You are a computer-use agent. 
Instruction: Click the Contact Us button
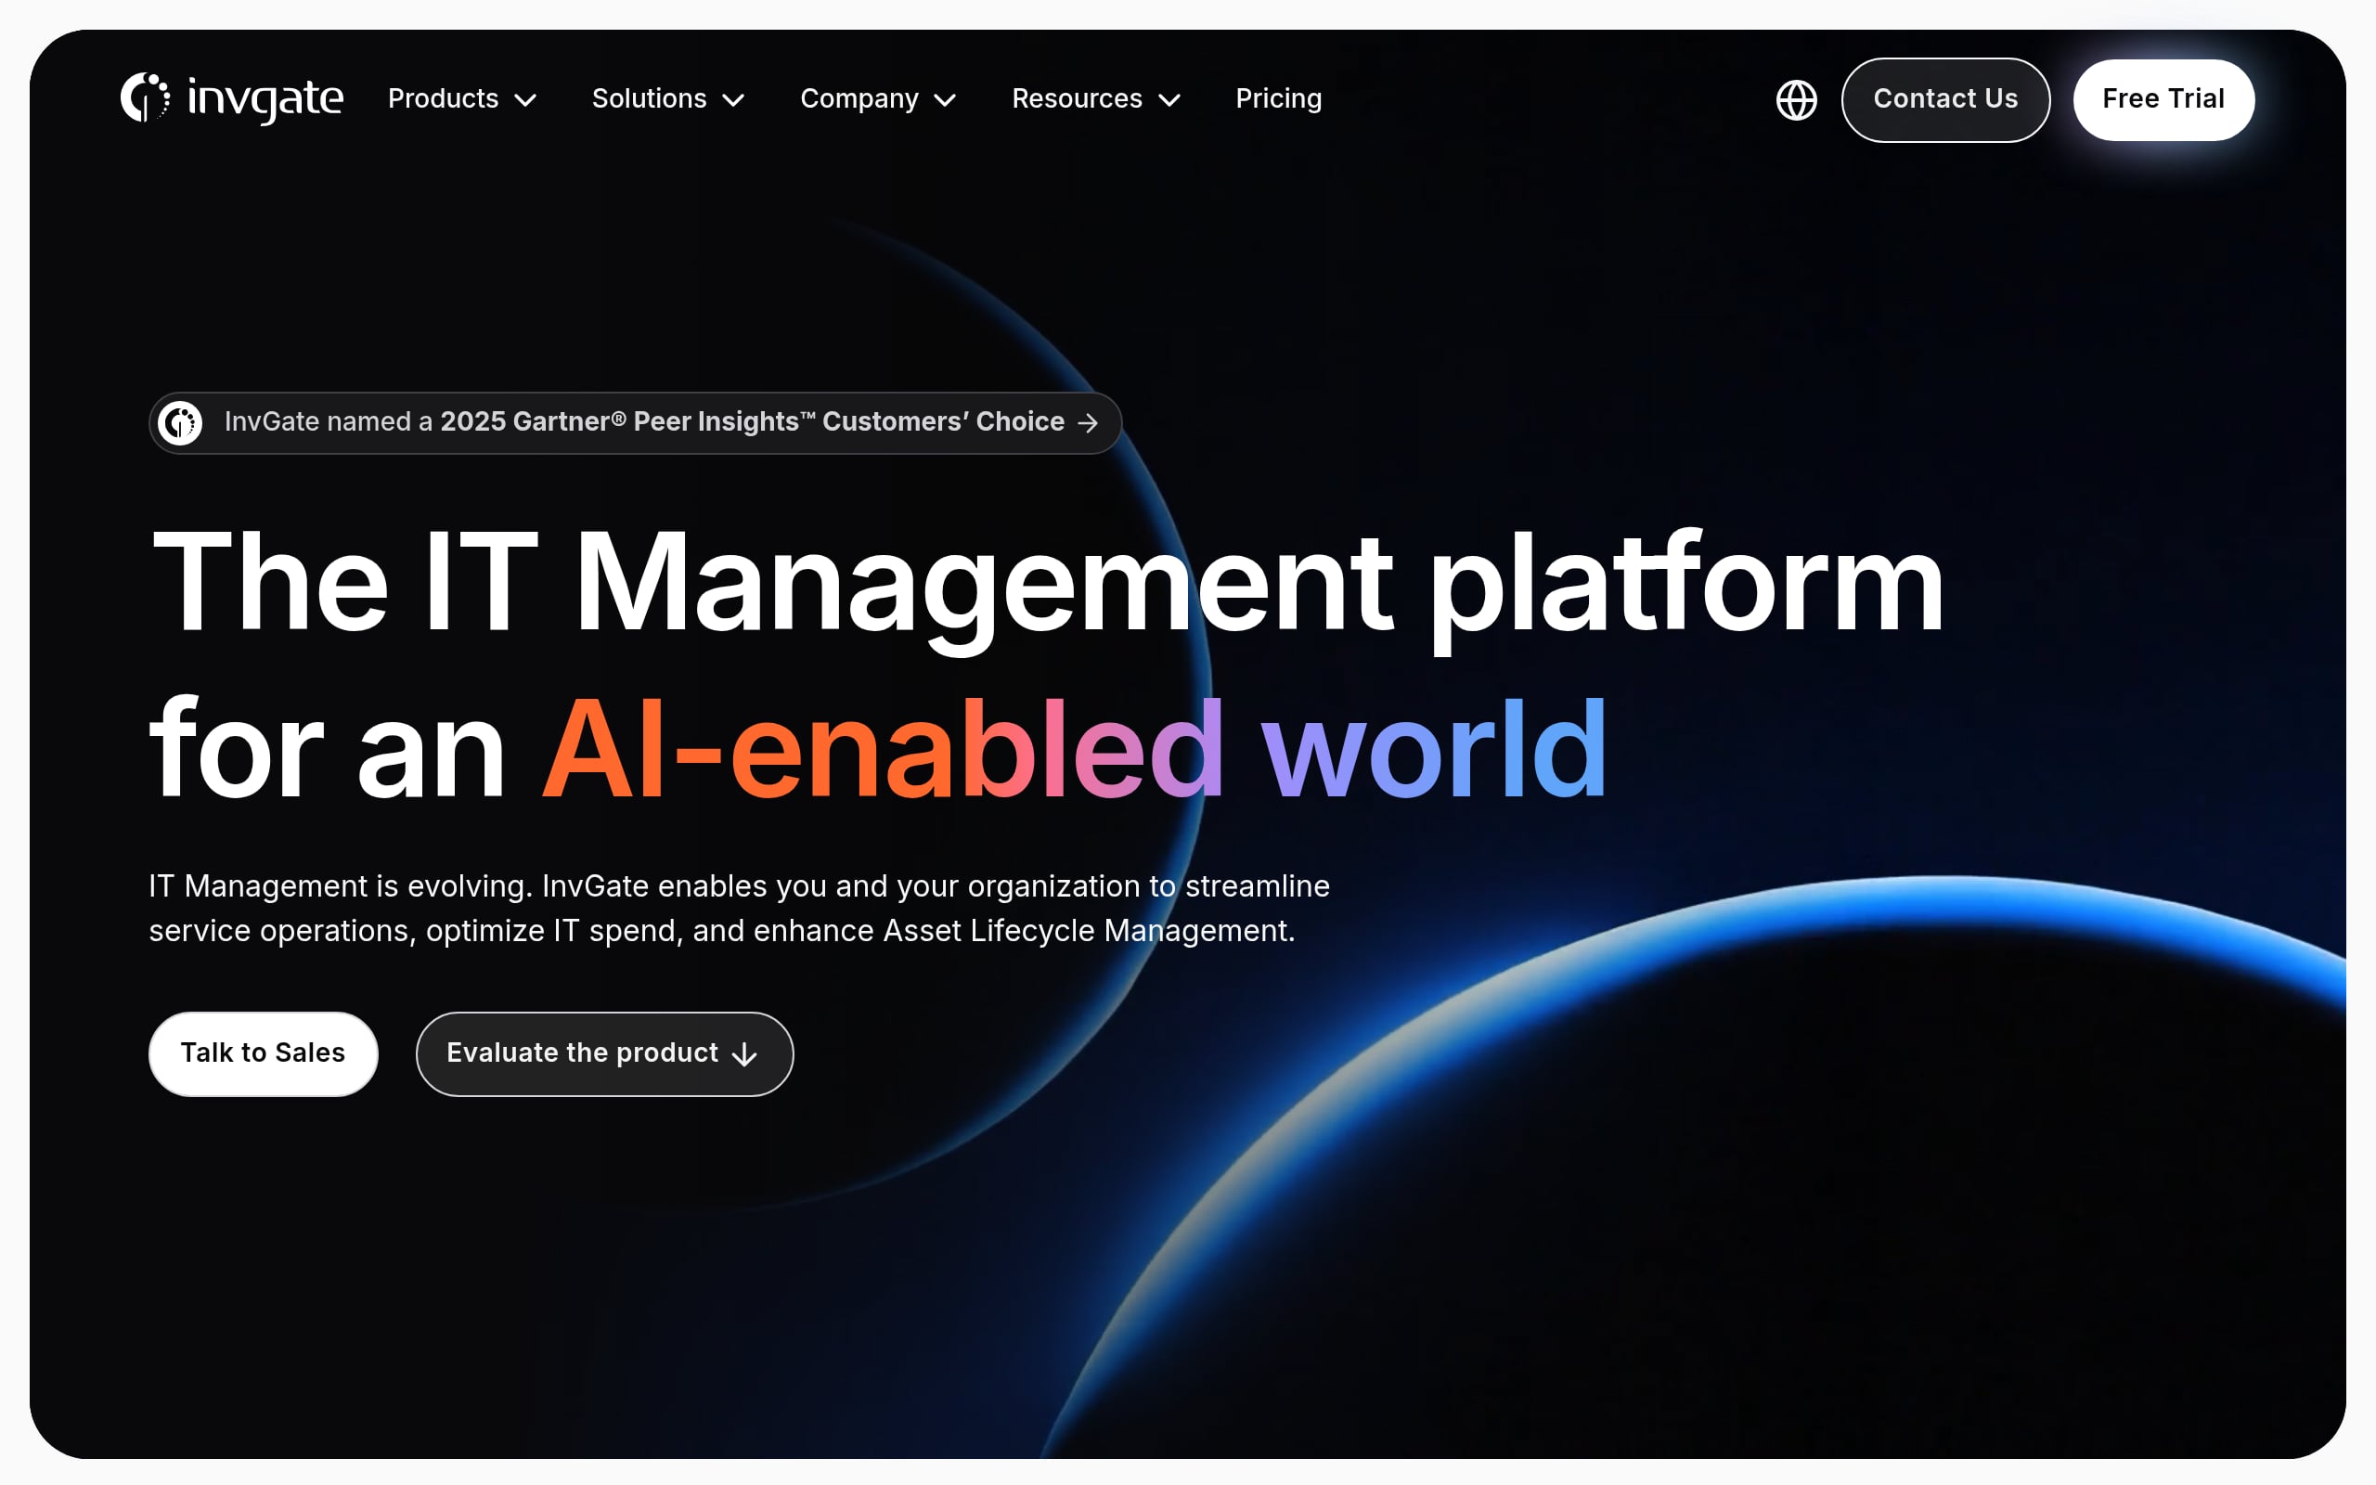pos(1945,99)
